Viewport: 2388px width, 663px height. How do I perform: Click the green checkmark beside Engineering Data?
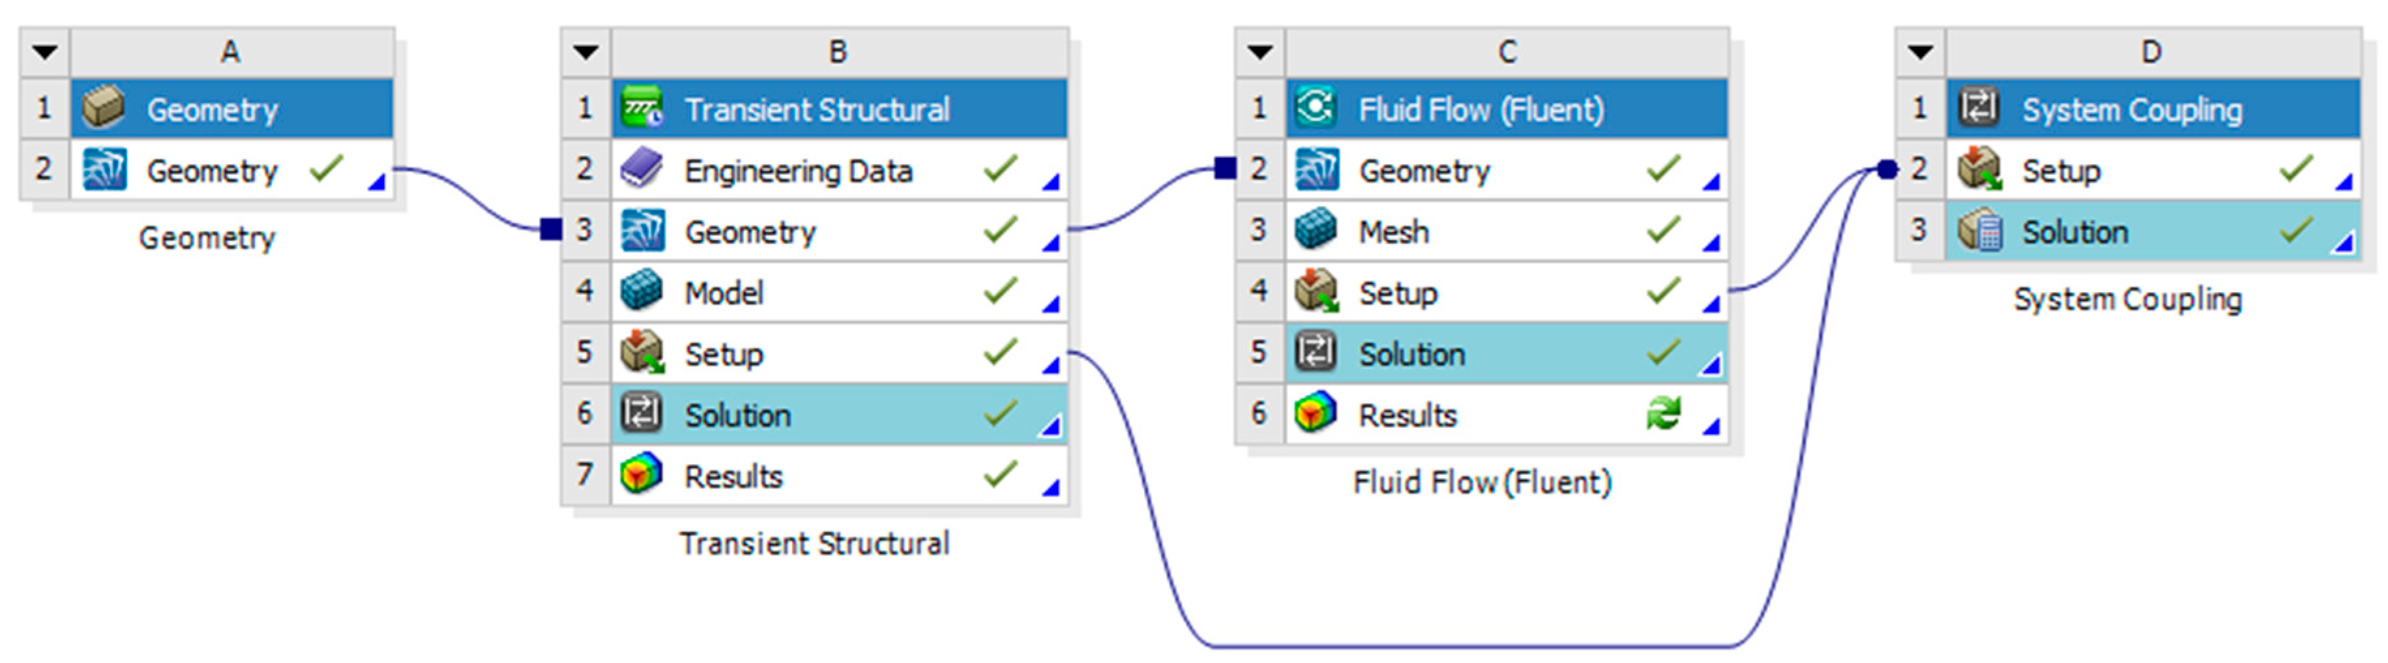point(1000,169)
